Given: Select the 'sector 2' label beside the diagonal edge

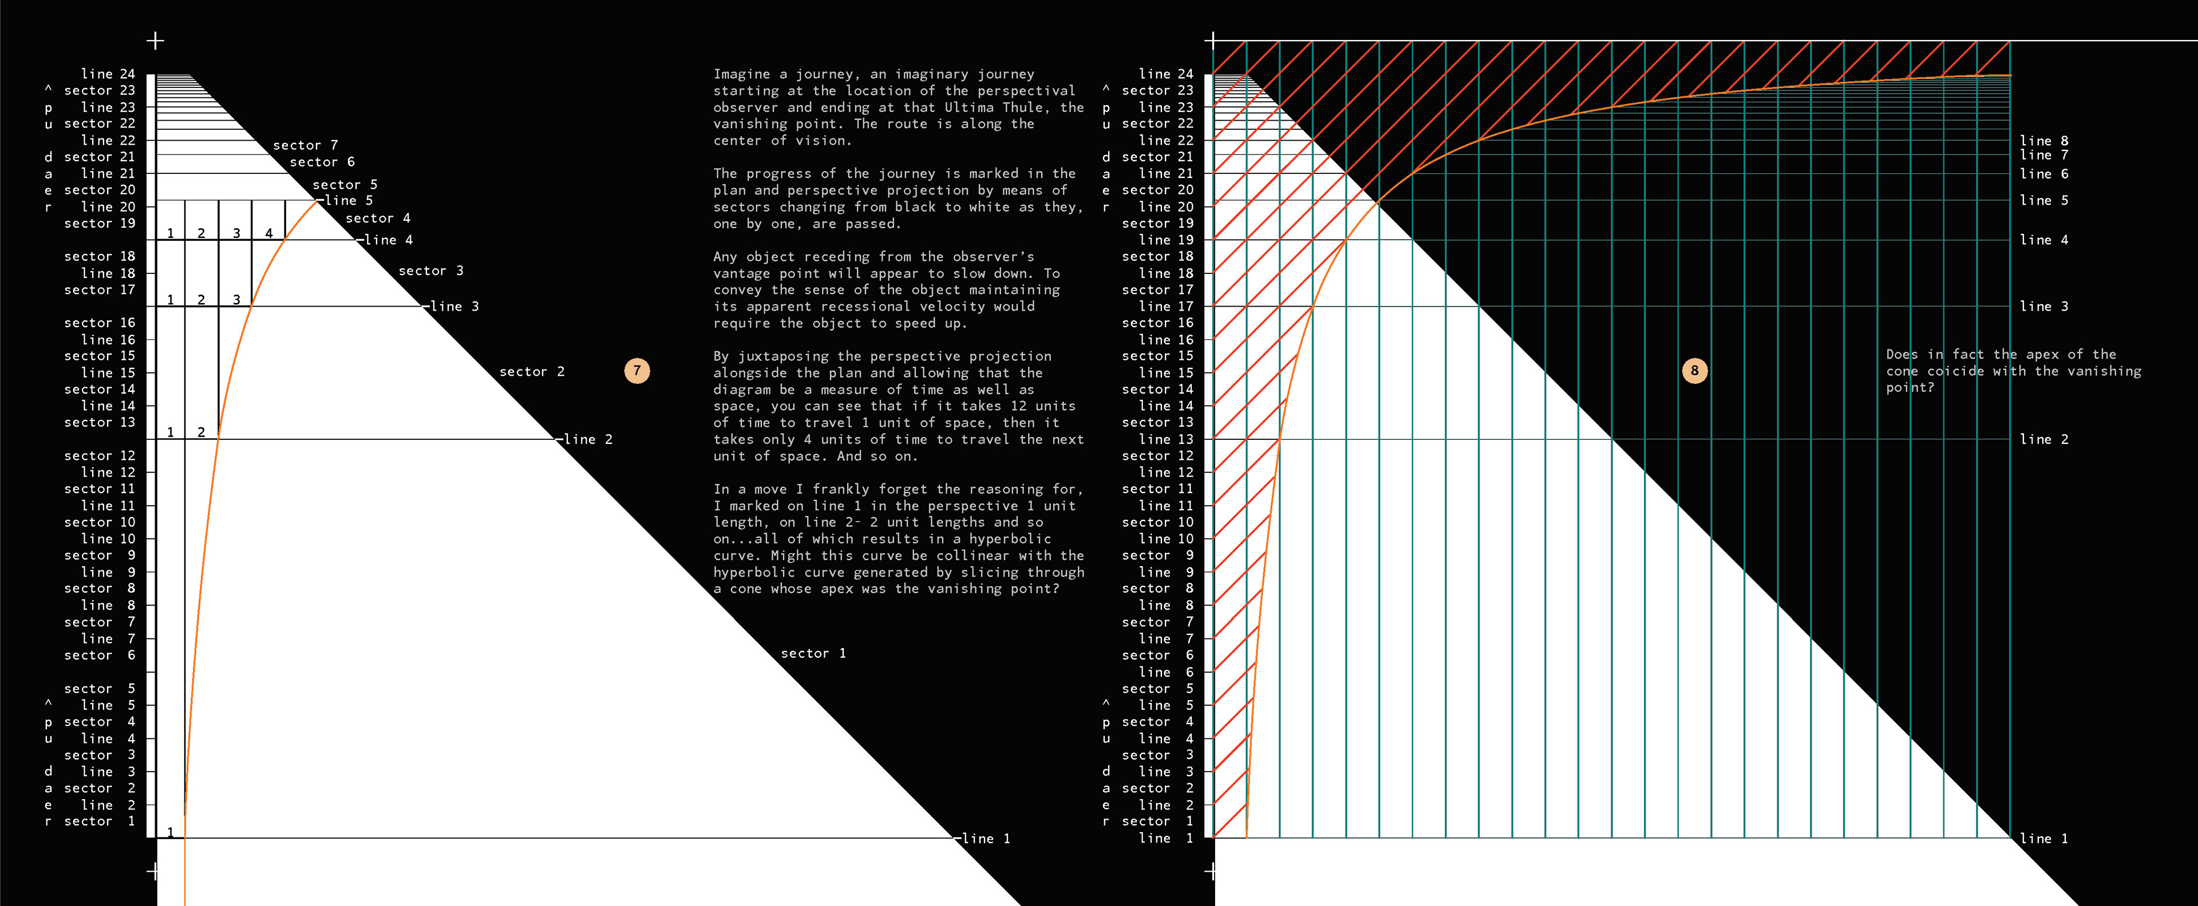Looking at the screenshot, I should tap(532, 372).
